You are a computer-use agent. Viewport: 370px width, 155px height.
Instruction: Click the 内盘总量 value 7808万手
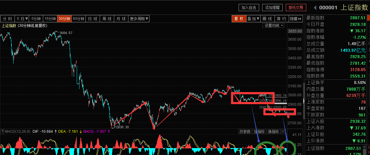point(356,89)
